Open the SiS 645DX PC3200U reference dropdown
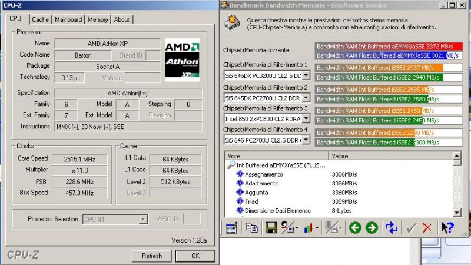The image size is (471, 265). 306,75
